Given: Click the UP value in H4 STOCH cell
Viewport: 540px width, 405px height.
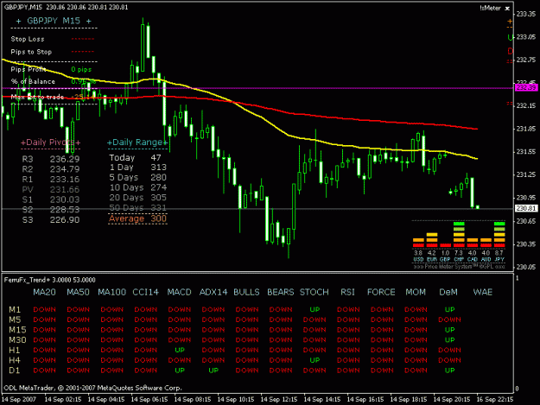Looking at the screenshot, I should point(314,360).
